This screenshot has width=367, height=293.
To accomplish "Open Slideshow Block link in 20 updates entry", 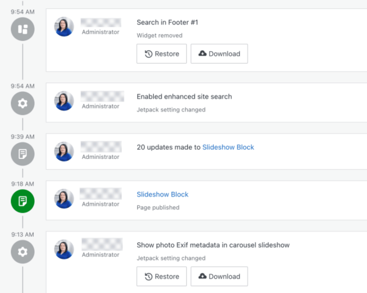I will (228, 147).
